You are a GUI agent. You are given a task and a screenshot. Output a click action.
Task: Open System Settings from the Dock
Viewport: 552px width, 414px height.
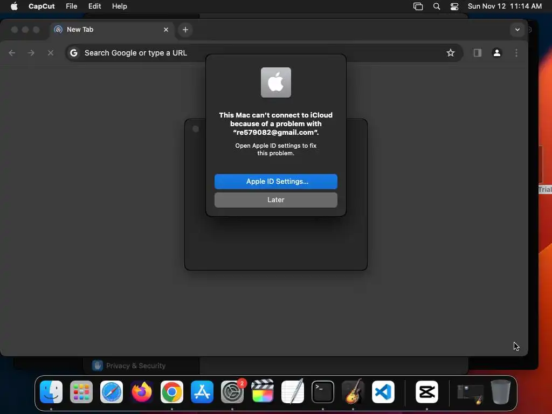(232, 392)
